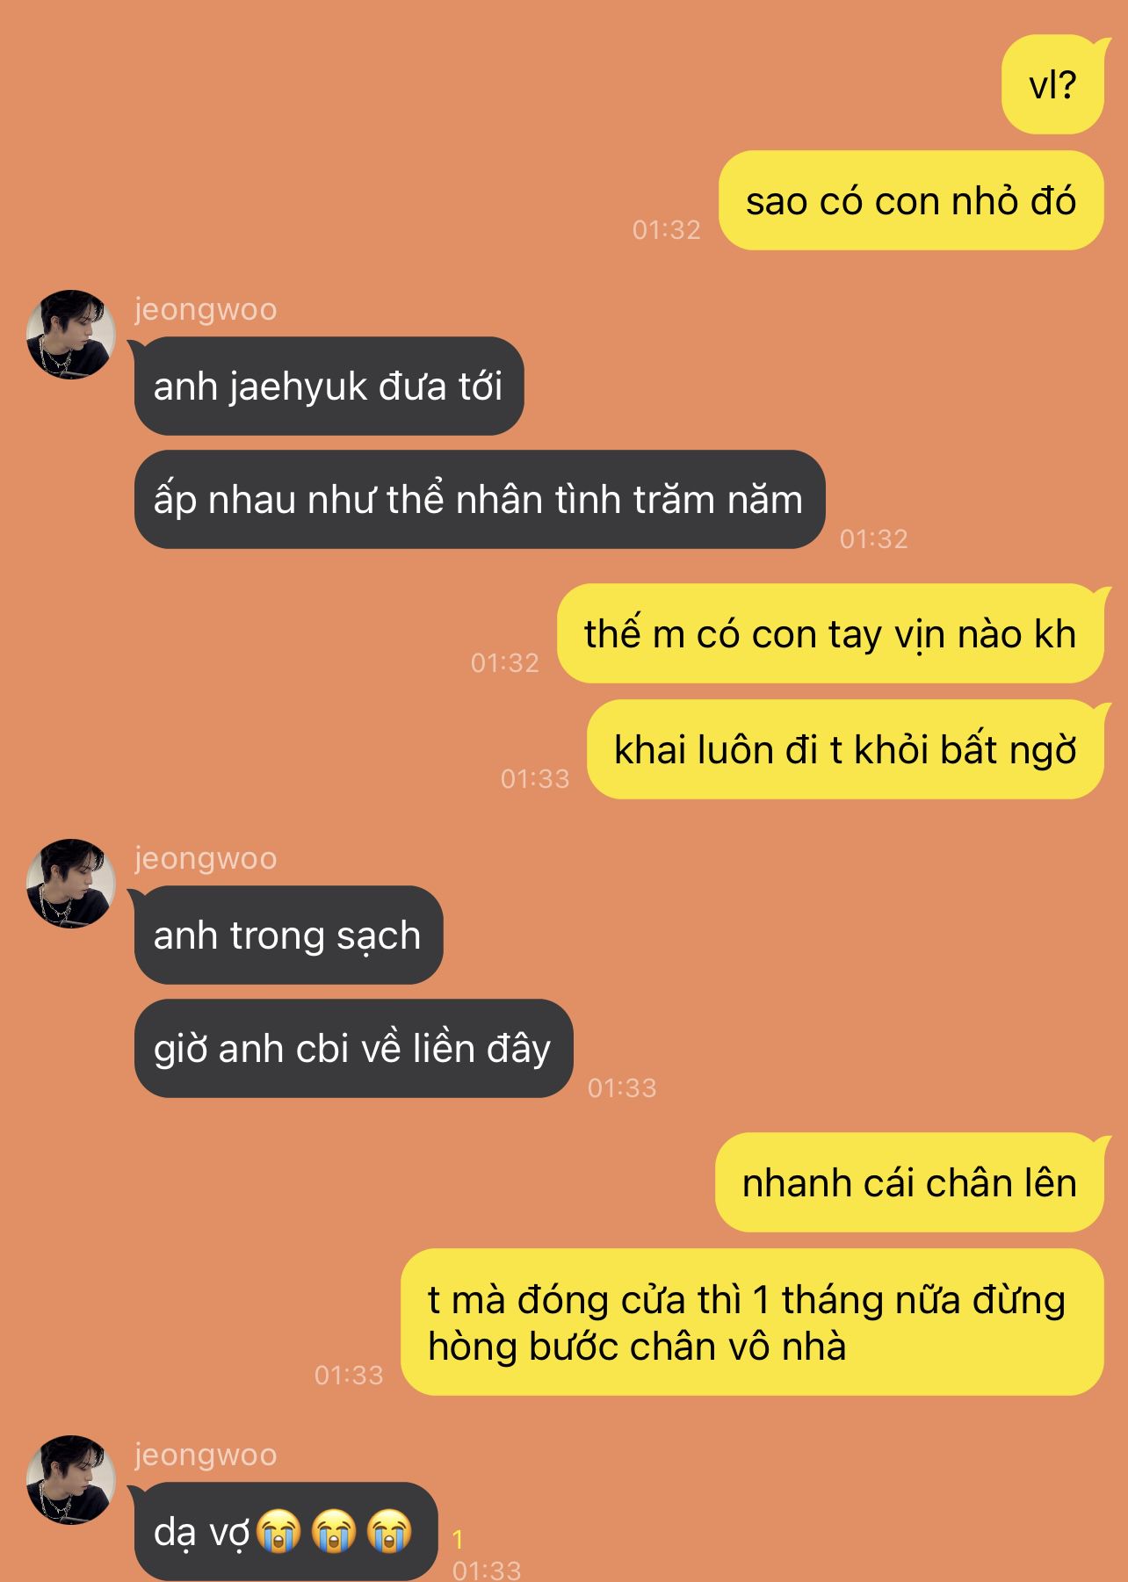Click the jeongwoo name above 'anh trong sạch'
This screenshot has width=1128, height=1582.
pyautogui.click(x=206, y=858)
